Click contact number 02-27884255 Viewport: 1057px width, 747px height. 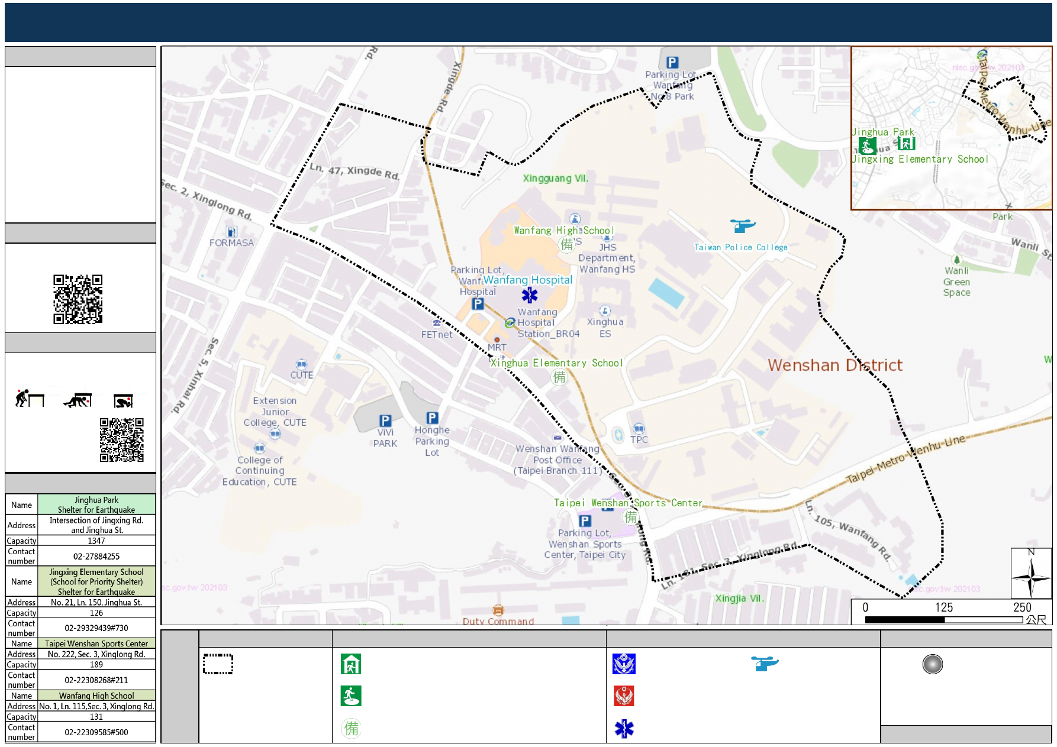pyautogui.click(x=96, y=556)
